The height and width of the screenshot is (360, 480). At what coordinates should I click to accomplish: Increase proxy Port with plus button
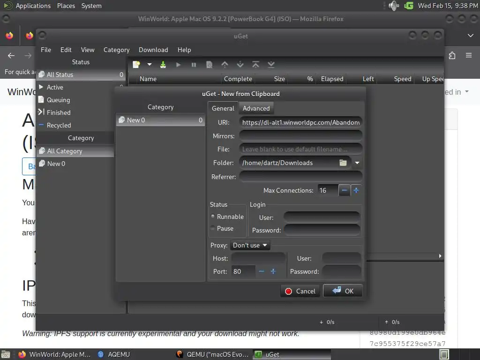[273, 271]
